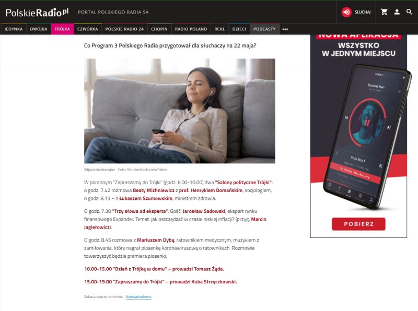Image resolution: width=418 pixels, height=311 pixels.
Task: Click the red speaker listen icon
Action: pyautogui.click(x=346, y=12)
